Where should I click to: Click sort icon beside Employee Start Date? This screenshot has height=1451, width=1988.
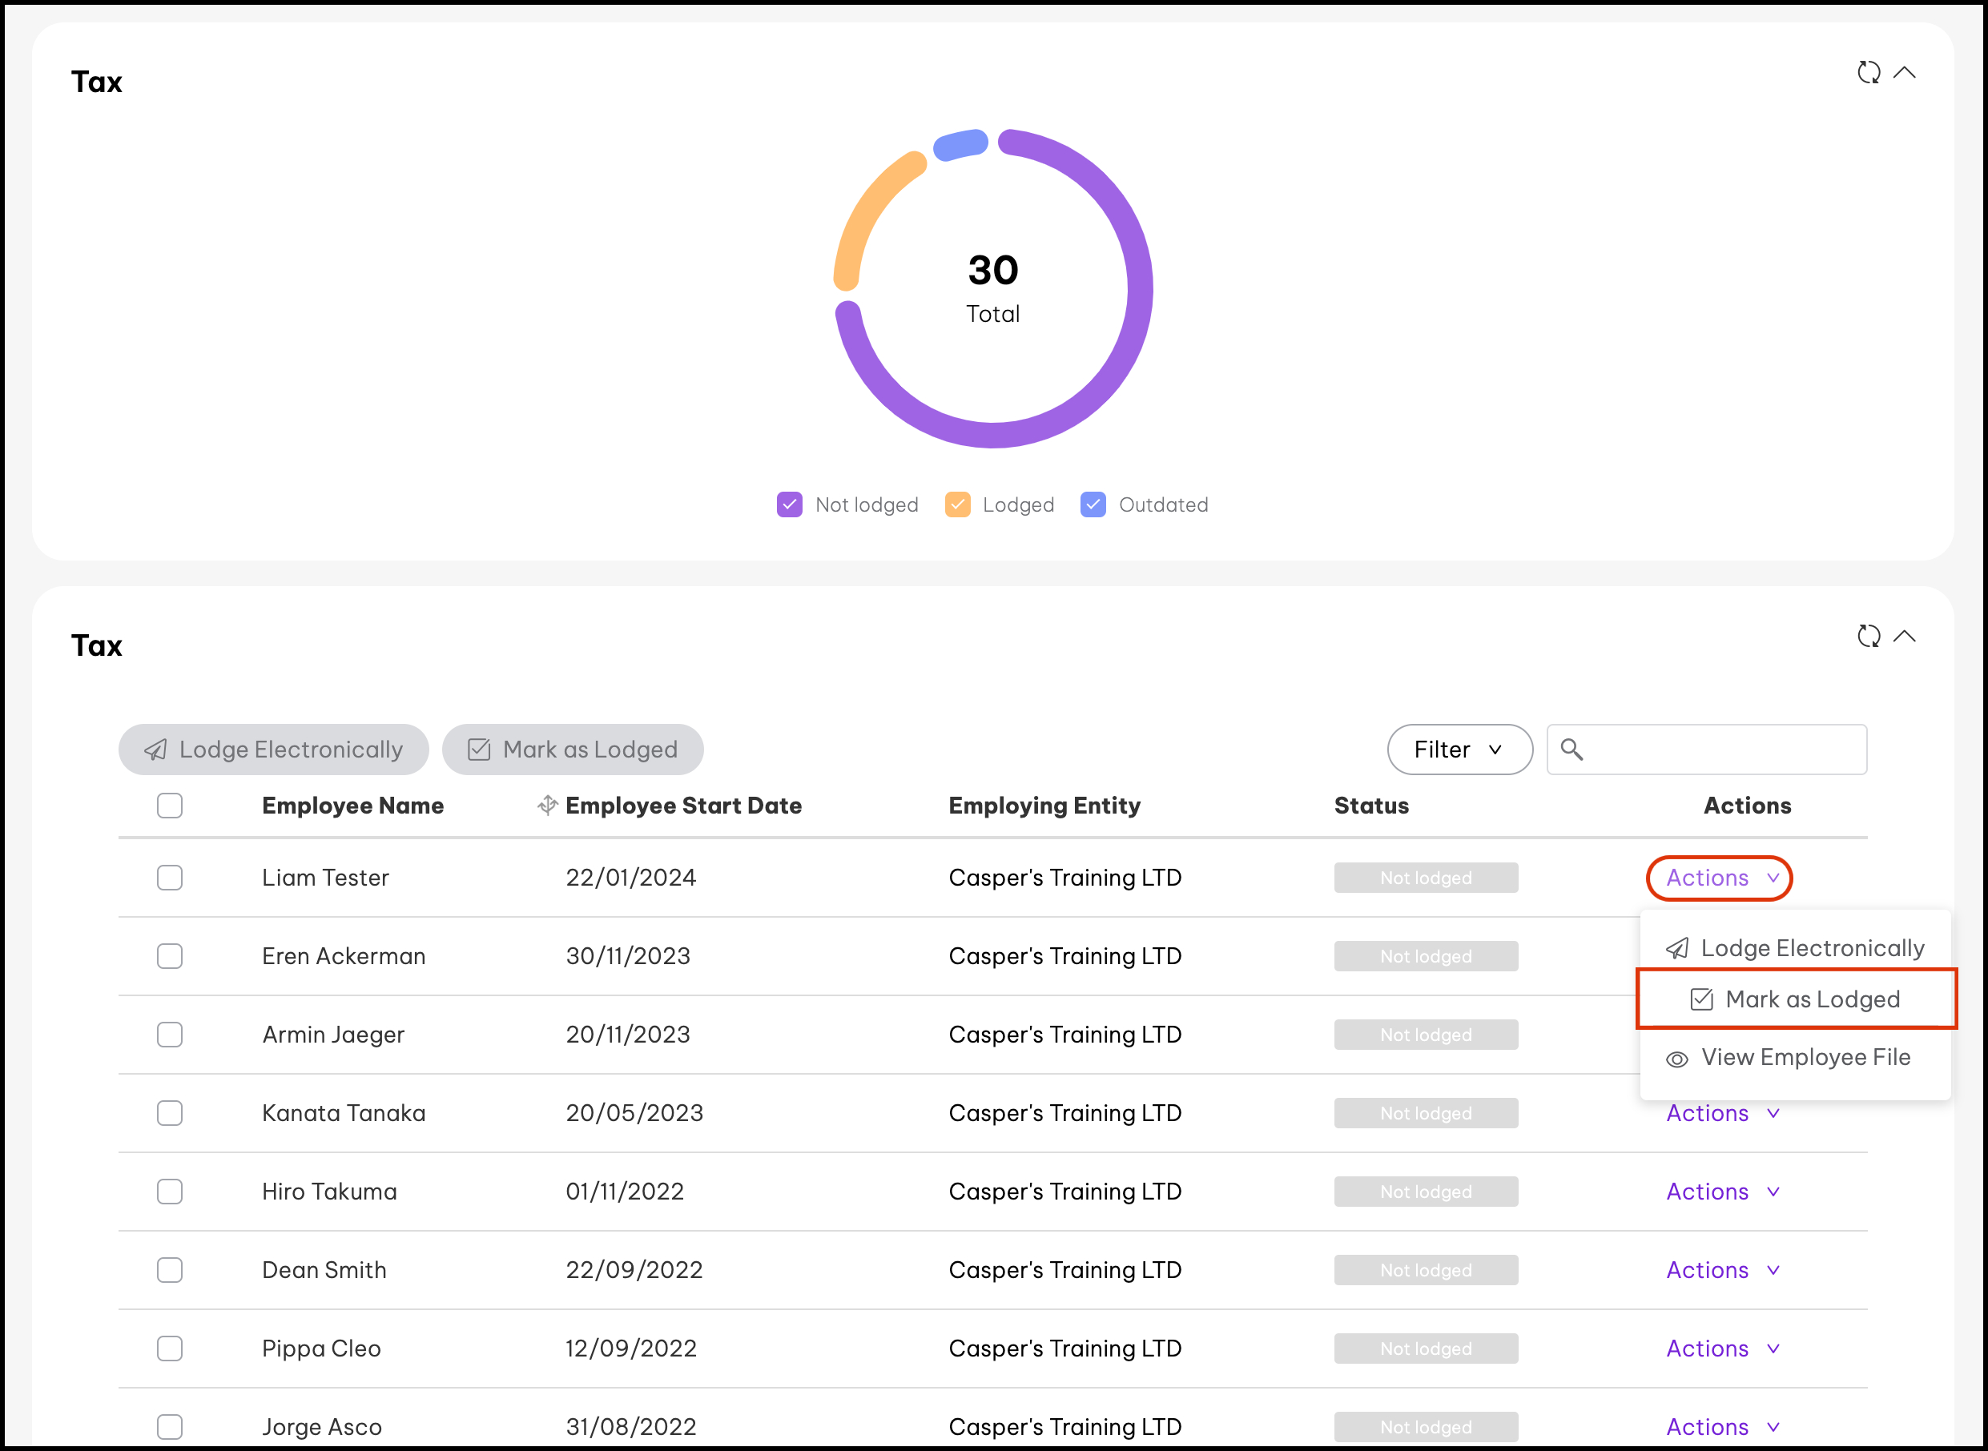coord(547,805)
